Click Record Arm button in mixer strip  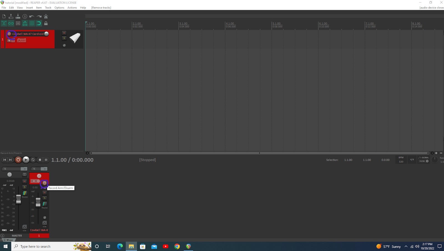pos(44,183)
